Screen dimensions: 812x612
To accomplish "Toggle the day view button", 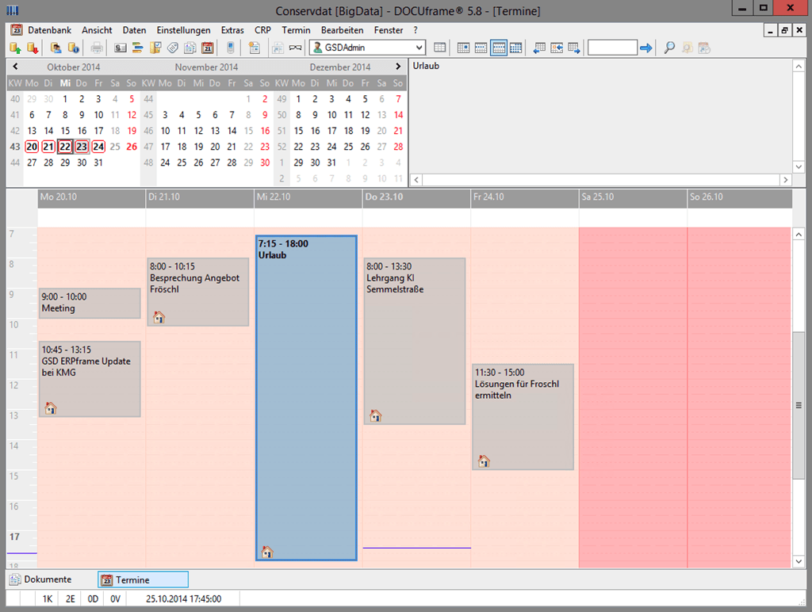I will [464, 48].
